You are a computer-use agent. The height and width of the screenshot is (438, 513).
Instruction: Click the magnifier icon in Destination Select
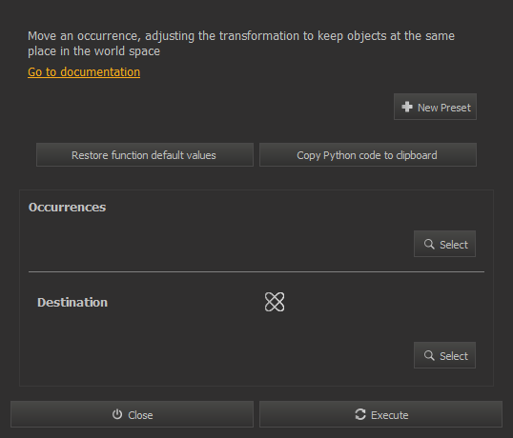click(429, 355)
